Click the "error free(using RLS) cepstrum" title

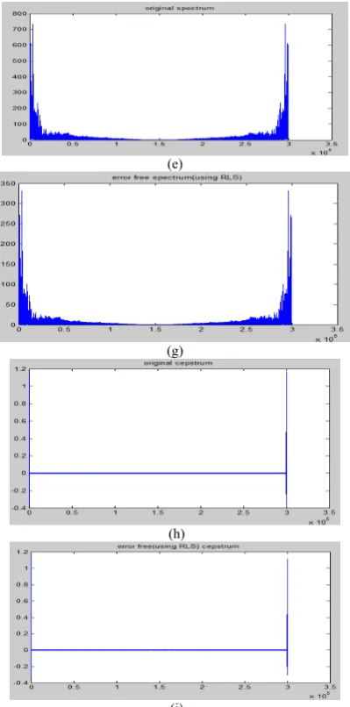178,546
